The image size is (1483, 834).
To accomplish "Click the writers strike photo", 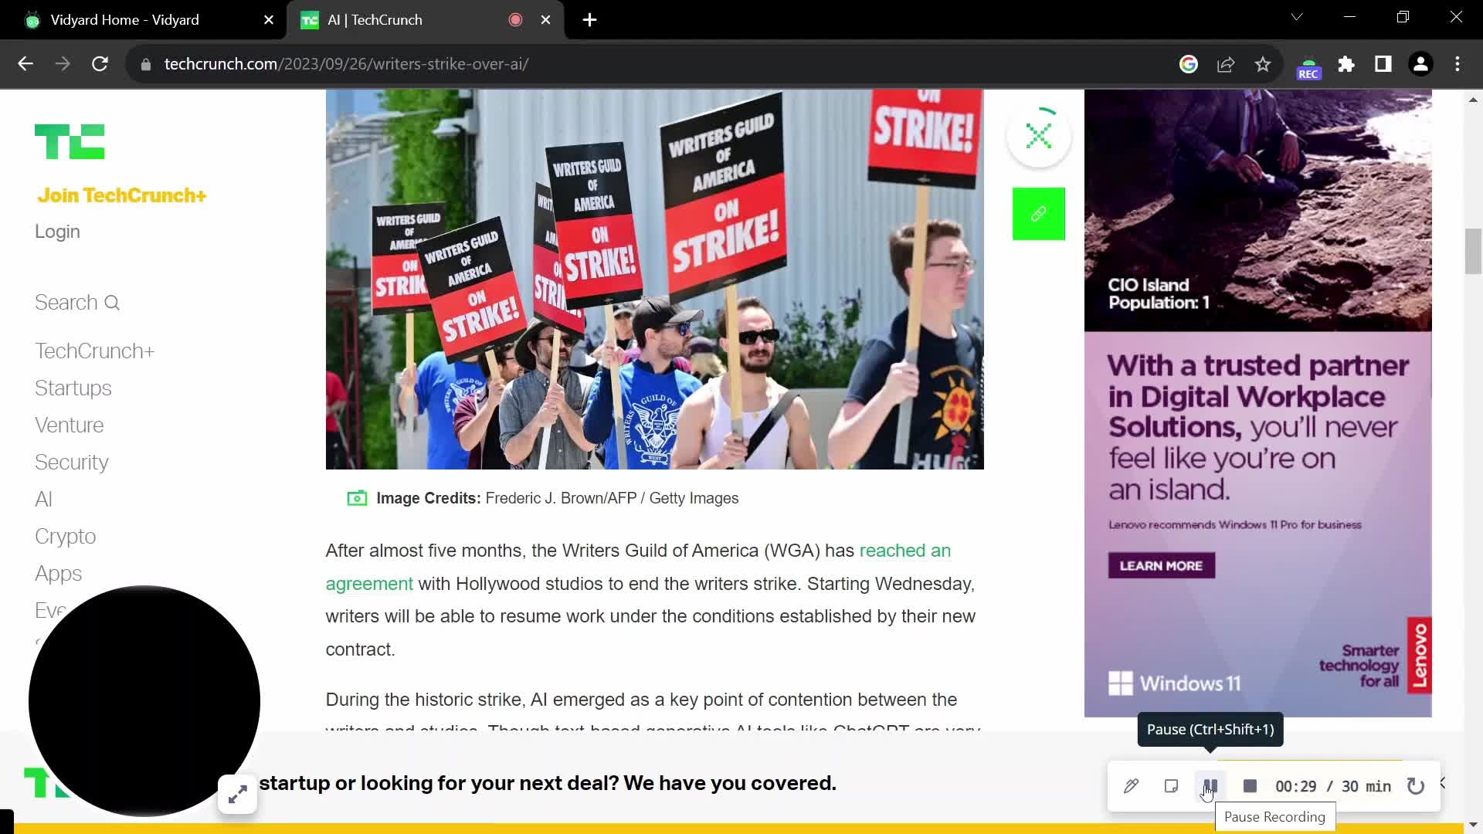I will click(x=654, y=279).
